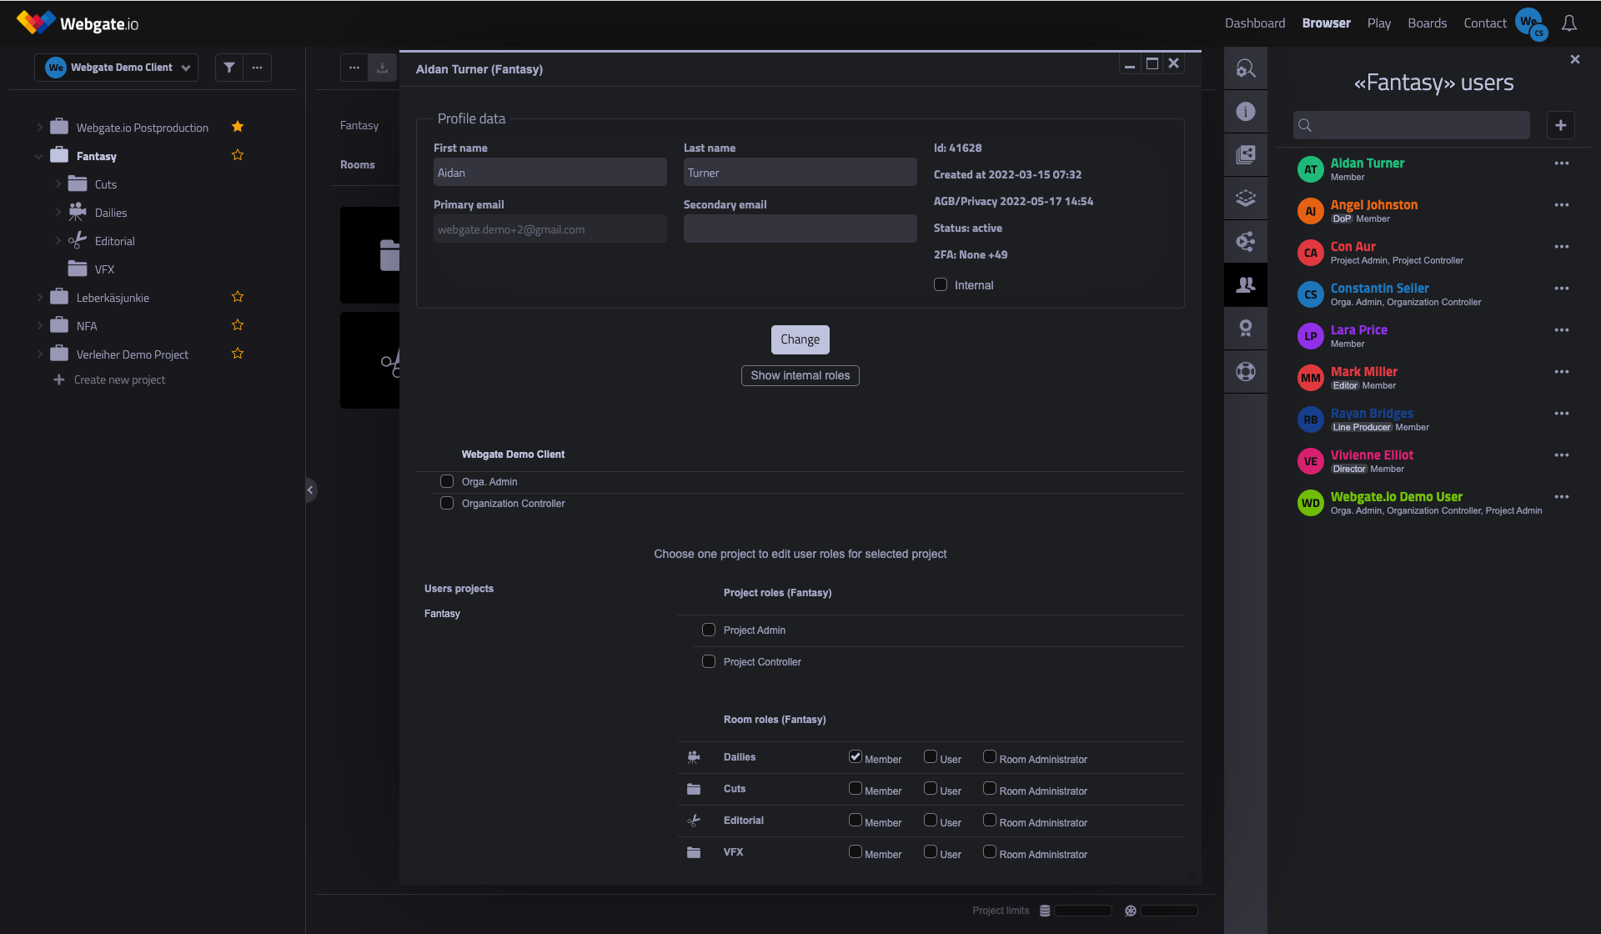Enable the Internal checkbox
Viewport: 1601px width, 934px height.
coord(941,284)
